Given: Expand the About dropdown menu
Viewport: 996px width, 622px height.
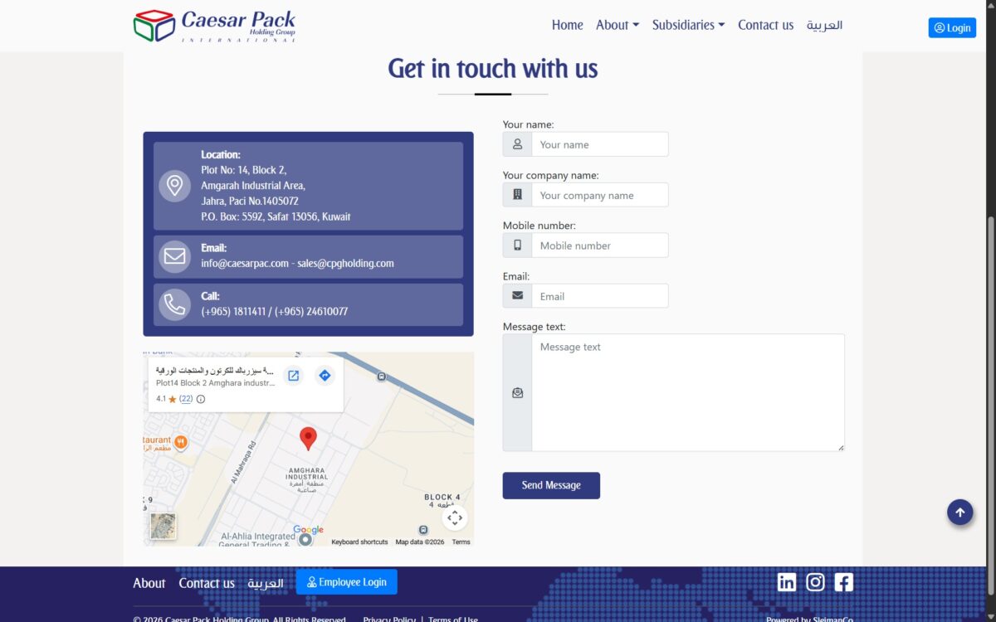Looking at the screenshot, I should click(618, 25).
